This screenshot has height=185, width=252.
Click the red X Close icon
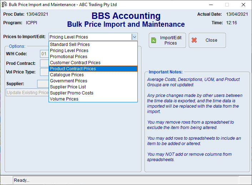[194, 40]
